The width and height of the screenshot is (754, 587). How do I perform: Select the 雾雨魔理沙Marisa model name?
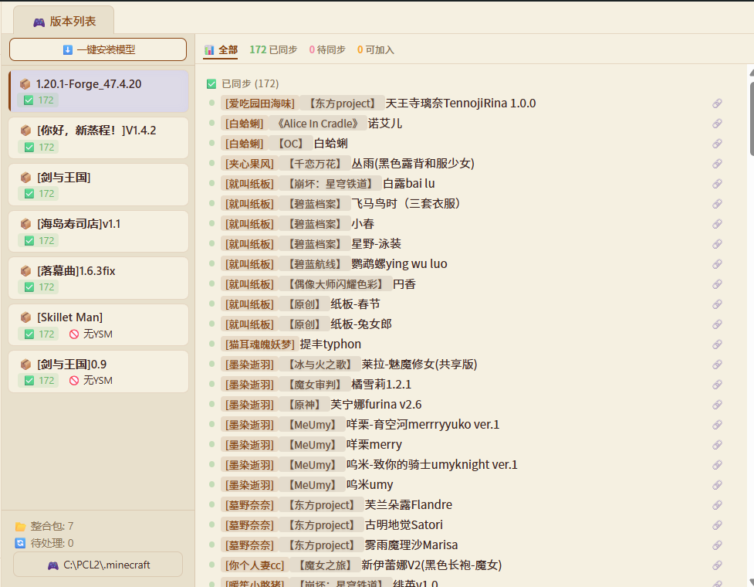(x=411, y=545)
